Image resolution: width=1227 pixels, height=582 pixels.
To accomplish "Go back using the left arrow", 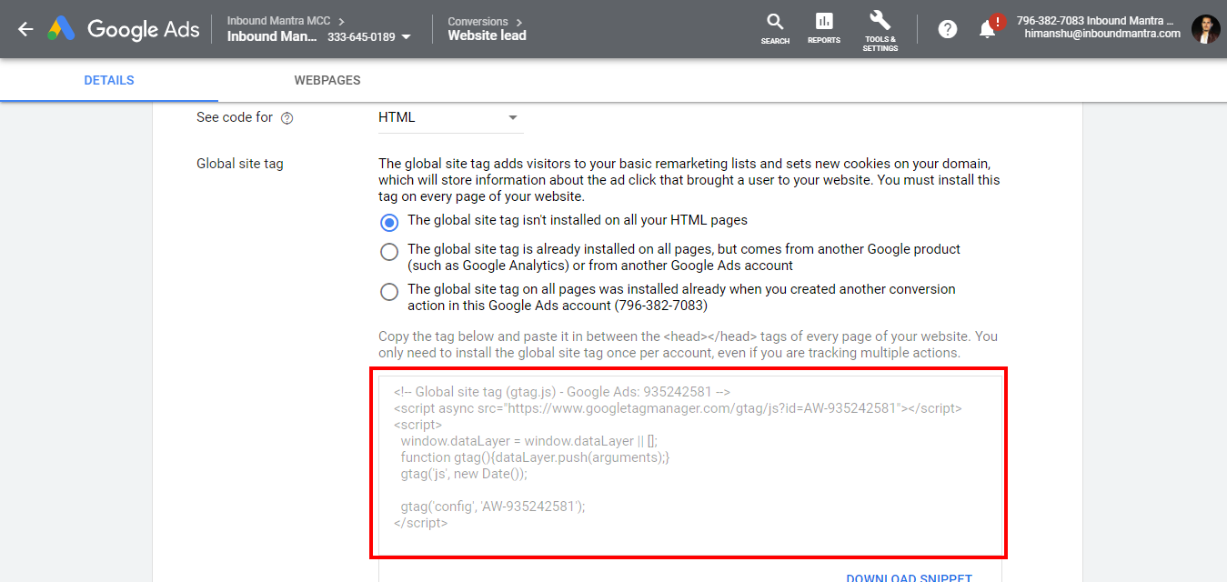I will pyautogui.click(x=25, y=29).
